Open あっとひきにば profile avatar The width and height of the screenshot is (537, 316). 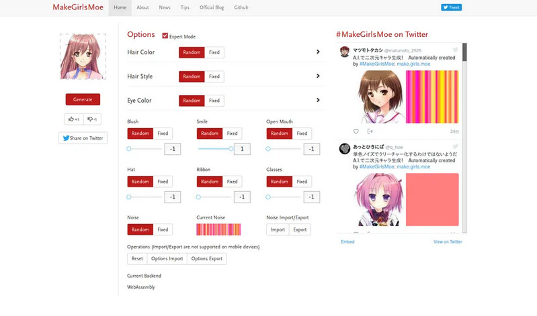point(345,149)
